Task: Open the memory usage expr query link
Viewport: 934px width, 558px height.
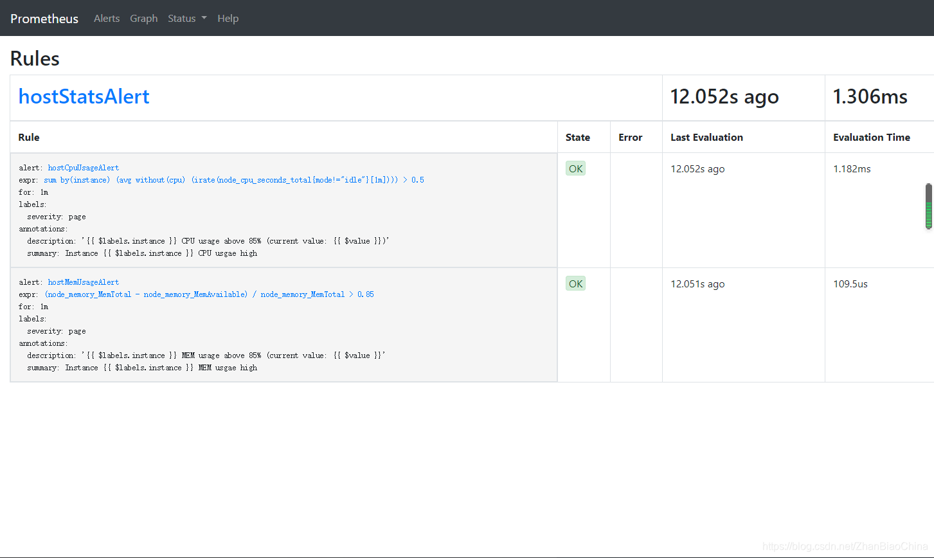Action: (x=209, y=294)
